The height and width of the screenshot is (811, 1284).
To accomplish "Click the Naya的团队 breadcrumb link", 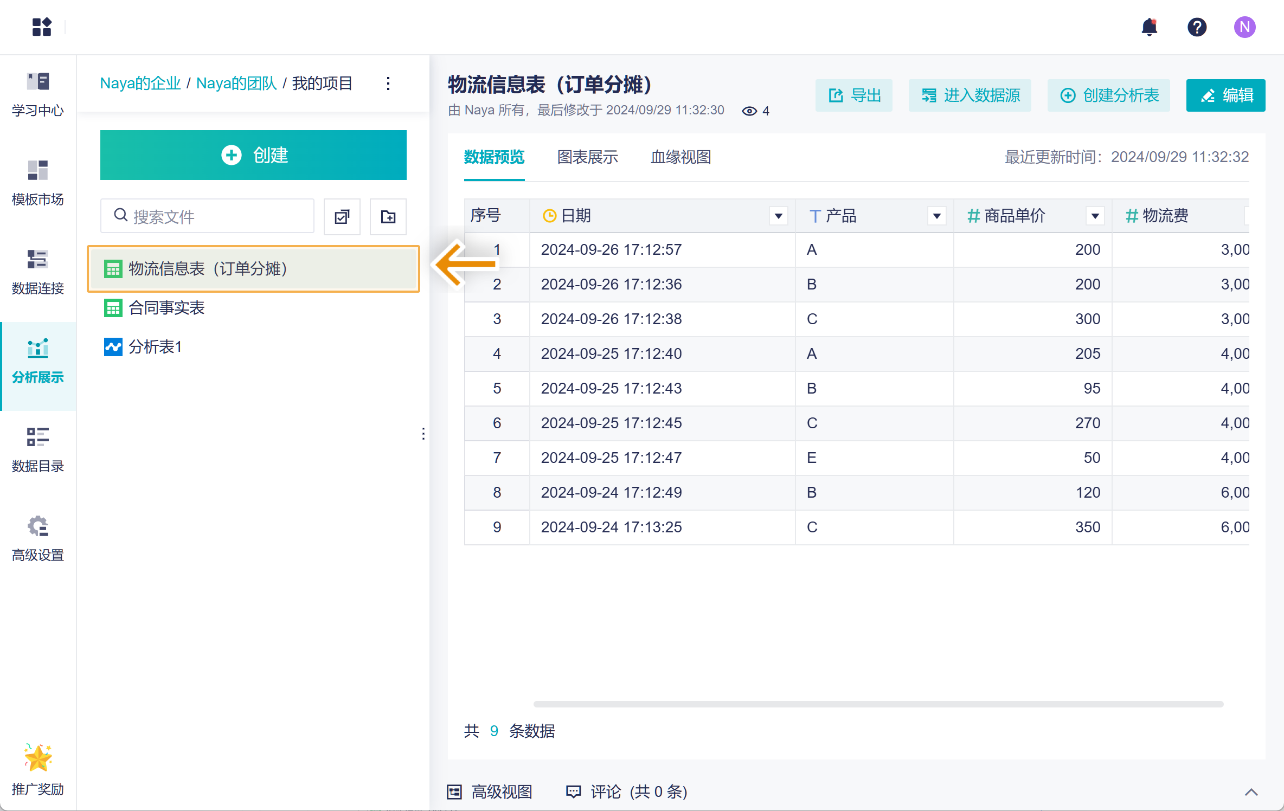I will pos(236,83).
